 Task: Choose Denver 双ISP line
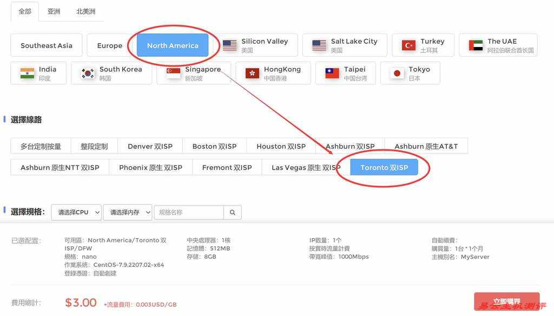point(150,146)
